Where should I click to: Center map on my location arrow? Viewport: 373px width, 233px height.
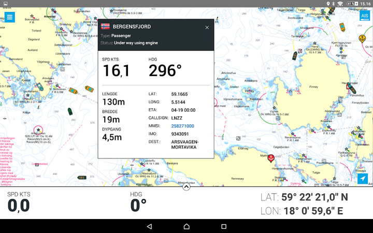point(364,179)
